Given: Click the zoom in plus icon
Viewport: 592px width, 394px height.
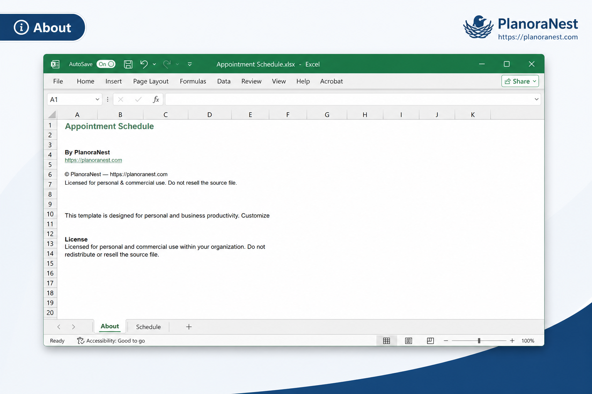Looking at the screenshot, I should pyautogui.click(x=512, y=341).
